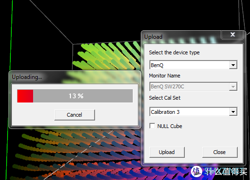Expand the device type dropdown arrow
Image resolution: width=250 pixels, height=180 pixels.
[233, 65]
